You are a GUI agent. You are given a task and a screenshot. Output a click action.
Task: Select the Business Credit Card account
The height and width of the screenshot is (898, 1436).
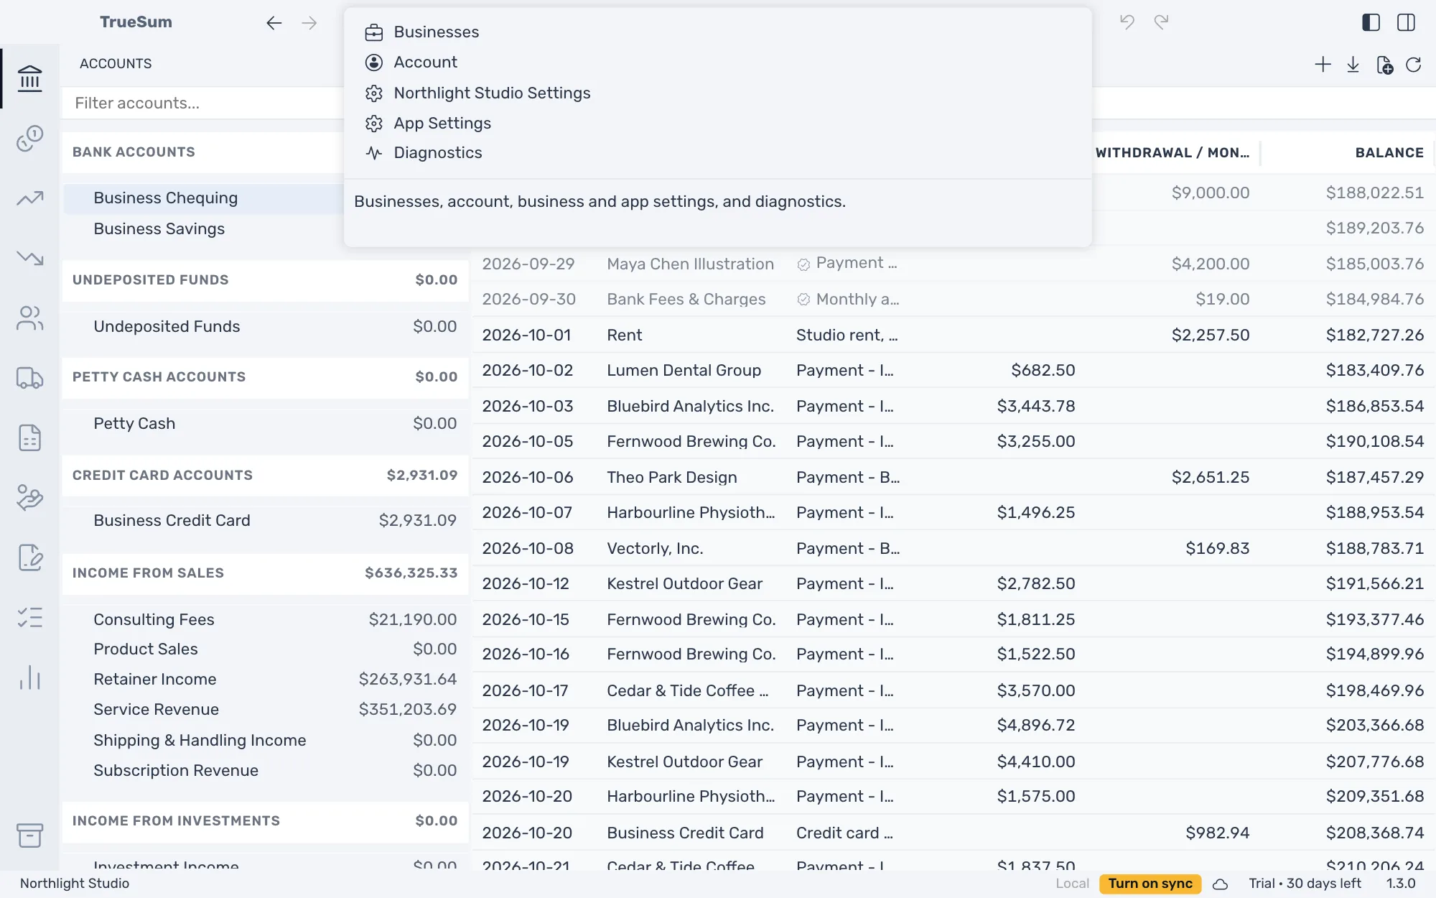pyautogui.click(x=265, y=520)
